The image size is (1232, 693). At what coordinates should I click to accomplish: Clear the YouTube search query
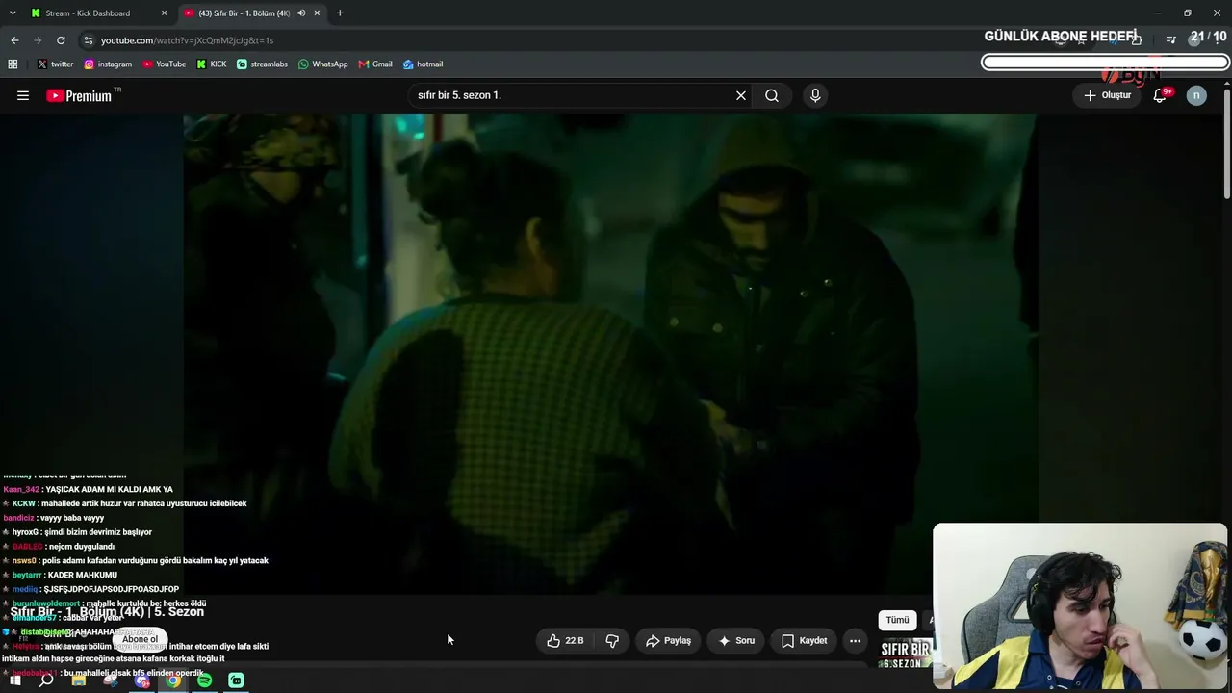741,95
